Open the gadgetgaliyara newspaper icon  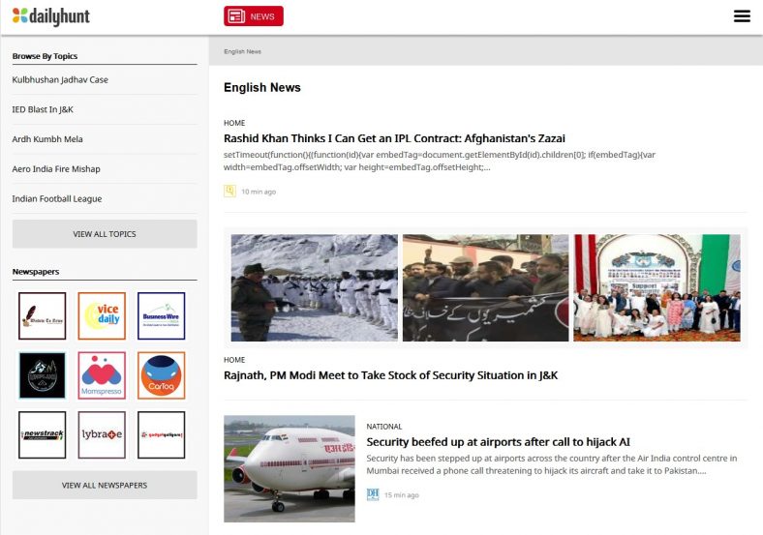[161, 434]
